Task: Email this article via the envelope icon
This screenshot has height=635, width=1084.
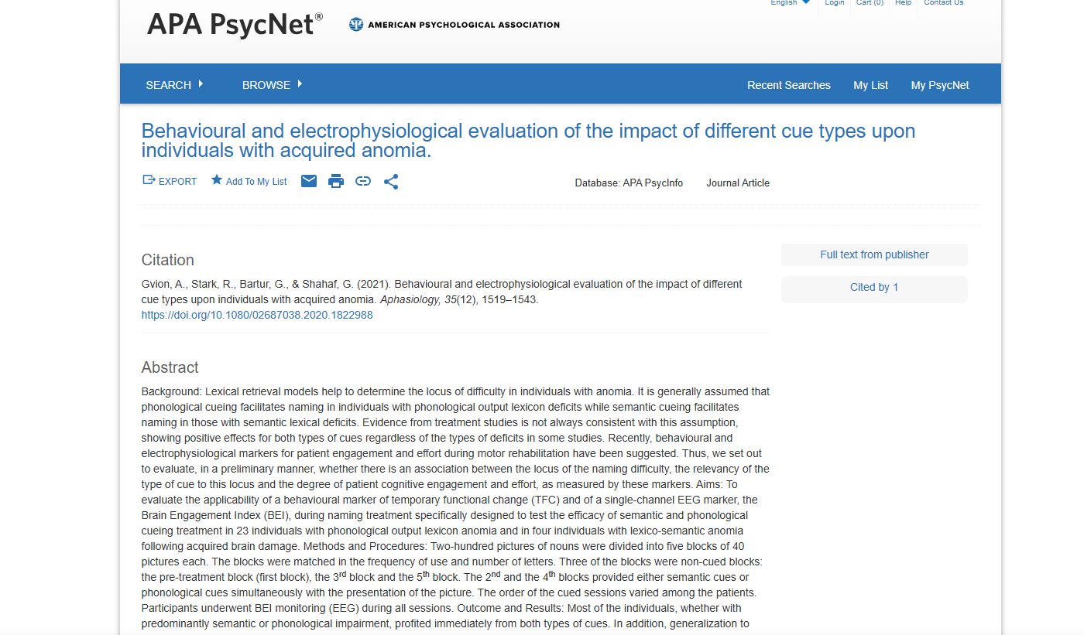Action: (x=308, y=181)
